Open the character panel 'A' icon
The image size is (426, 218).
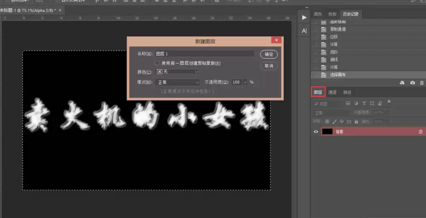coord(304,31)
